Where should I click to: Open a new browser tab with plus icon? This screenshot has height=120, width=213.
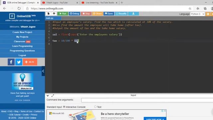(x=122, y=3)
